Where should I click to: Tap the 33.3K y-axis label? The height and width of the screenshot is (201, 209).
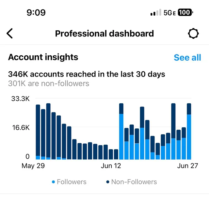point(21,99)
